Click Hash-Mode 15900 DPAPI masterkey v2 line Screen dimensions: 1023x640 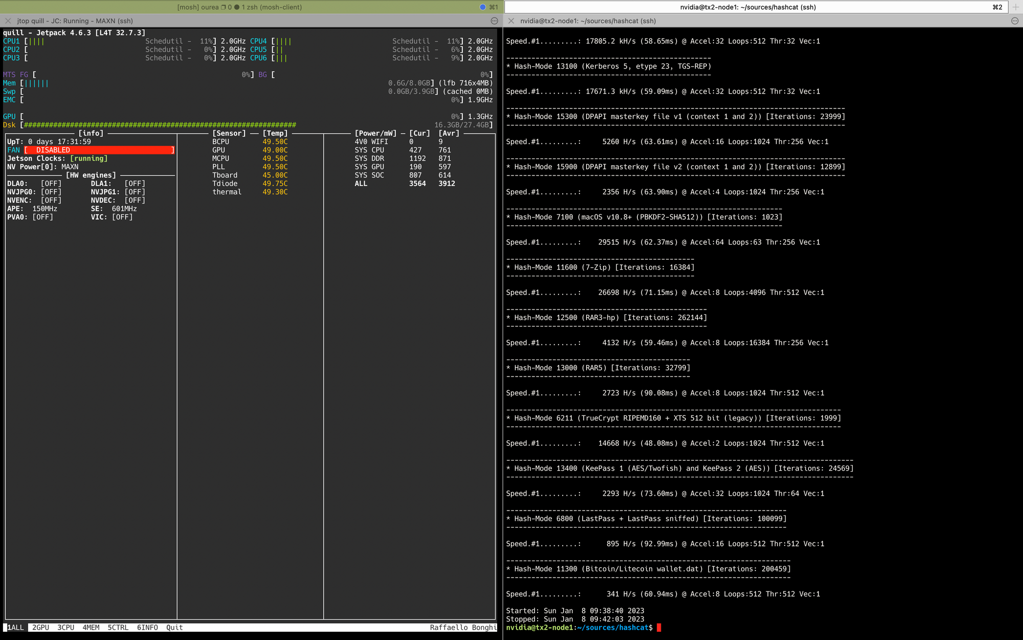pos(676,167)
